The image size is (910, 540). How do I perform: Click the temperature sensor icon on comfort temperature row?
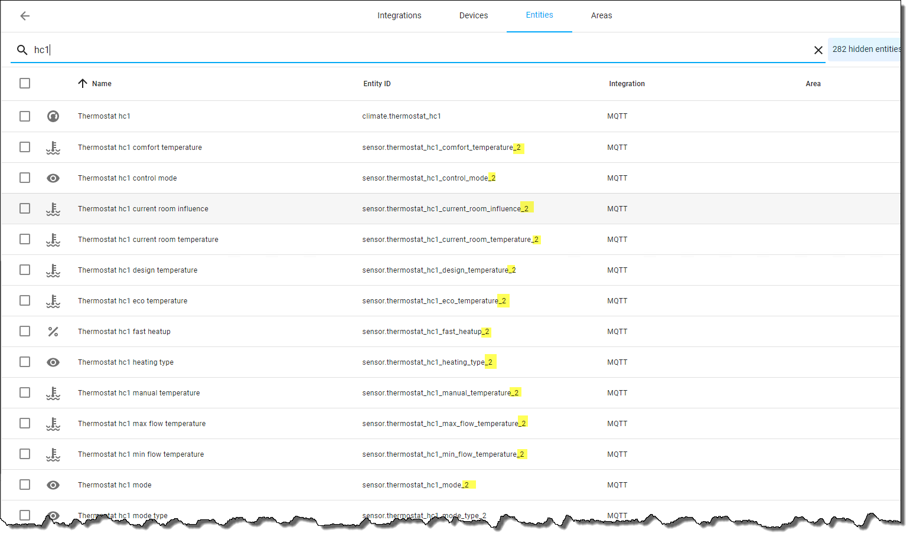[x=53, y=147]
